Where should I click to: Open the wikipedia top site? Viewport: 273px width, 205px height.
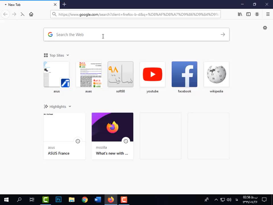[x=216, y=74]
